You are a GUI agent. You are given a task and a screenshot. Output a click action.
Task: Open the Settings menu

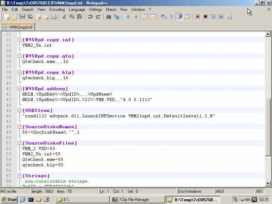pyautogui.click(x=96, y=10)
